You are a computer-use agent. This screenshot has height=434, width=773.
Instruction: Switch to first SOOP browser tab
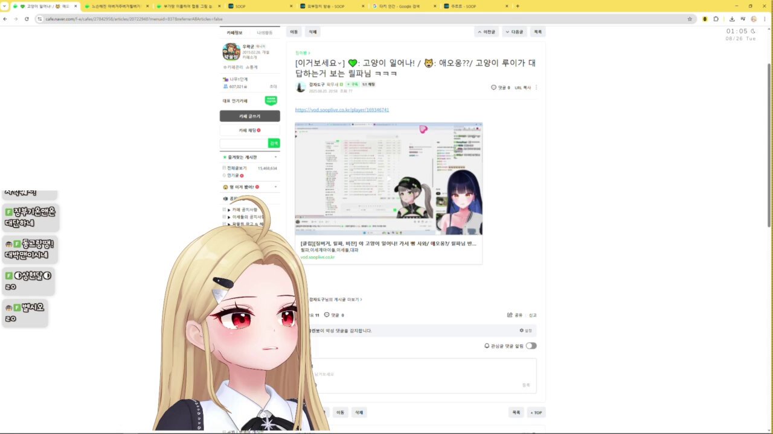260,6
